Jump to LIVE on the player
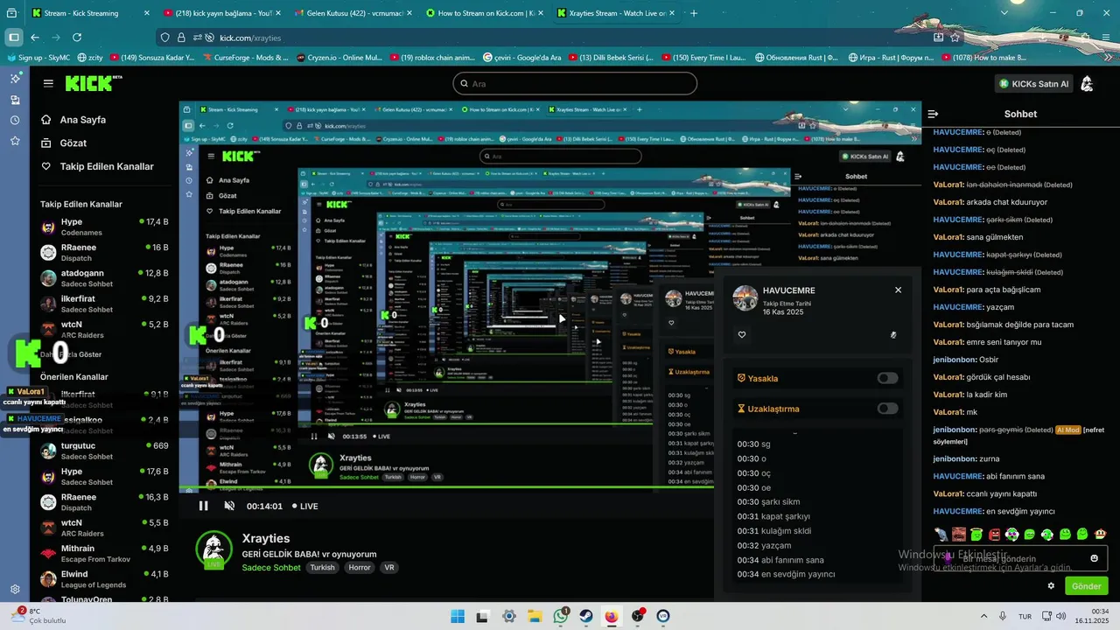 pos(305,506)
